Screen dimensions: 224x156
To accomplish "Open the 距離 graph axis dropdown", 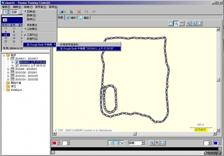I will pyautogui.click(x=143, y=143).
